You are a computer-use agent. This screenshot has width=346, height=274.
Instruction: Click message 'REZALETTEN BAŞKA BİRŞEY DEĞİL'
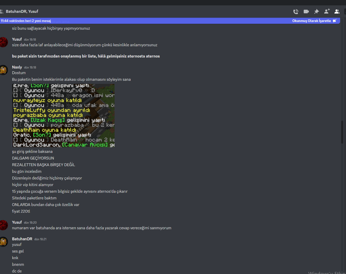click(44, 165)
